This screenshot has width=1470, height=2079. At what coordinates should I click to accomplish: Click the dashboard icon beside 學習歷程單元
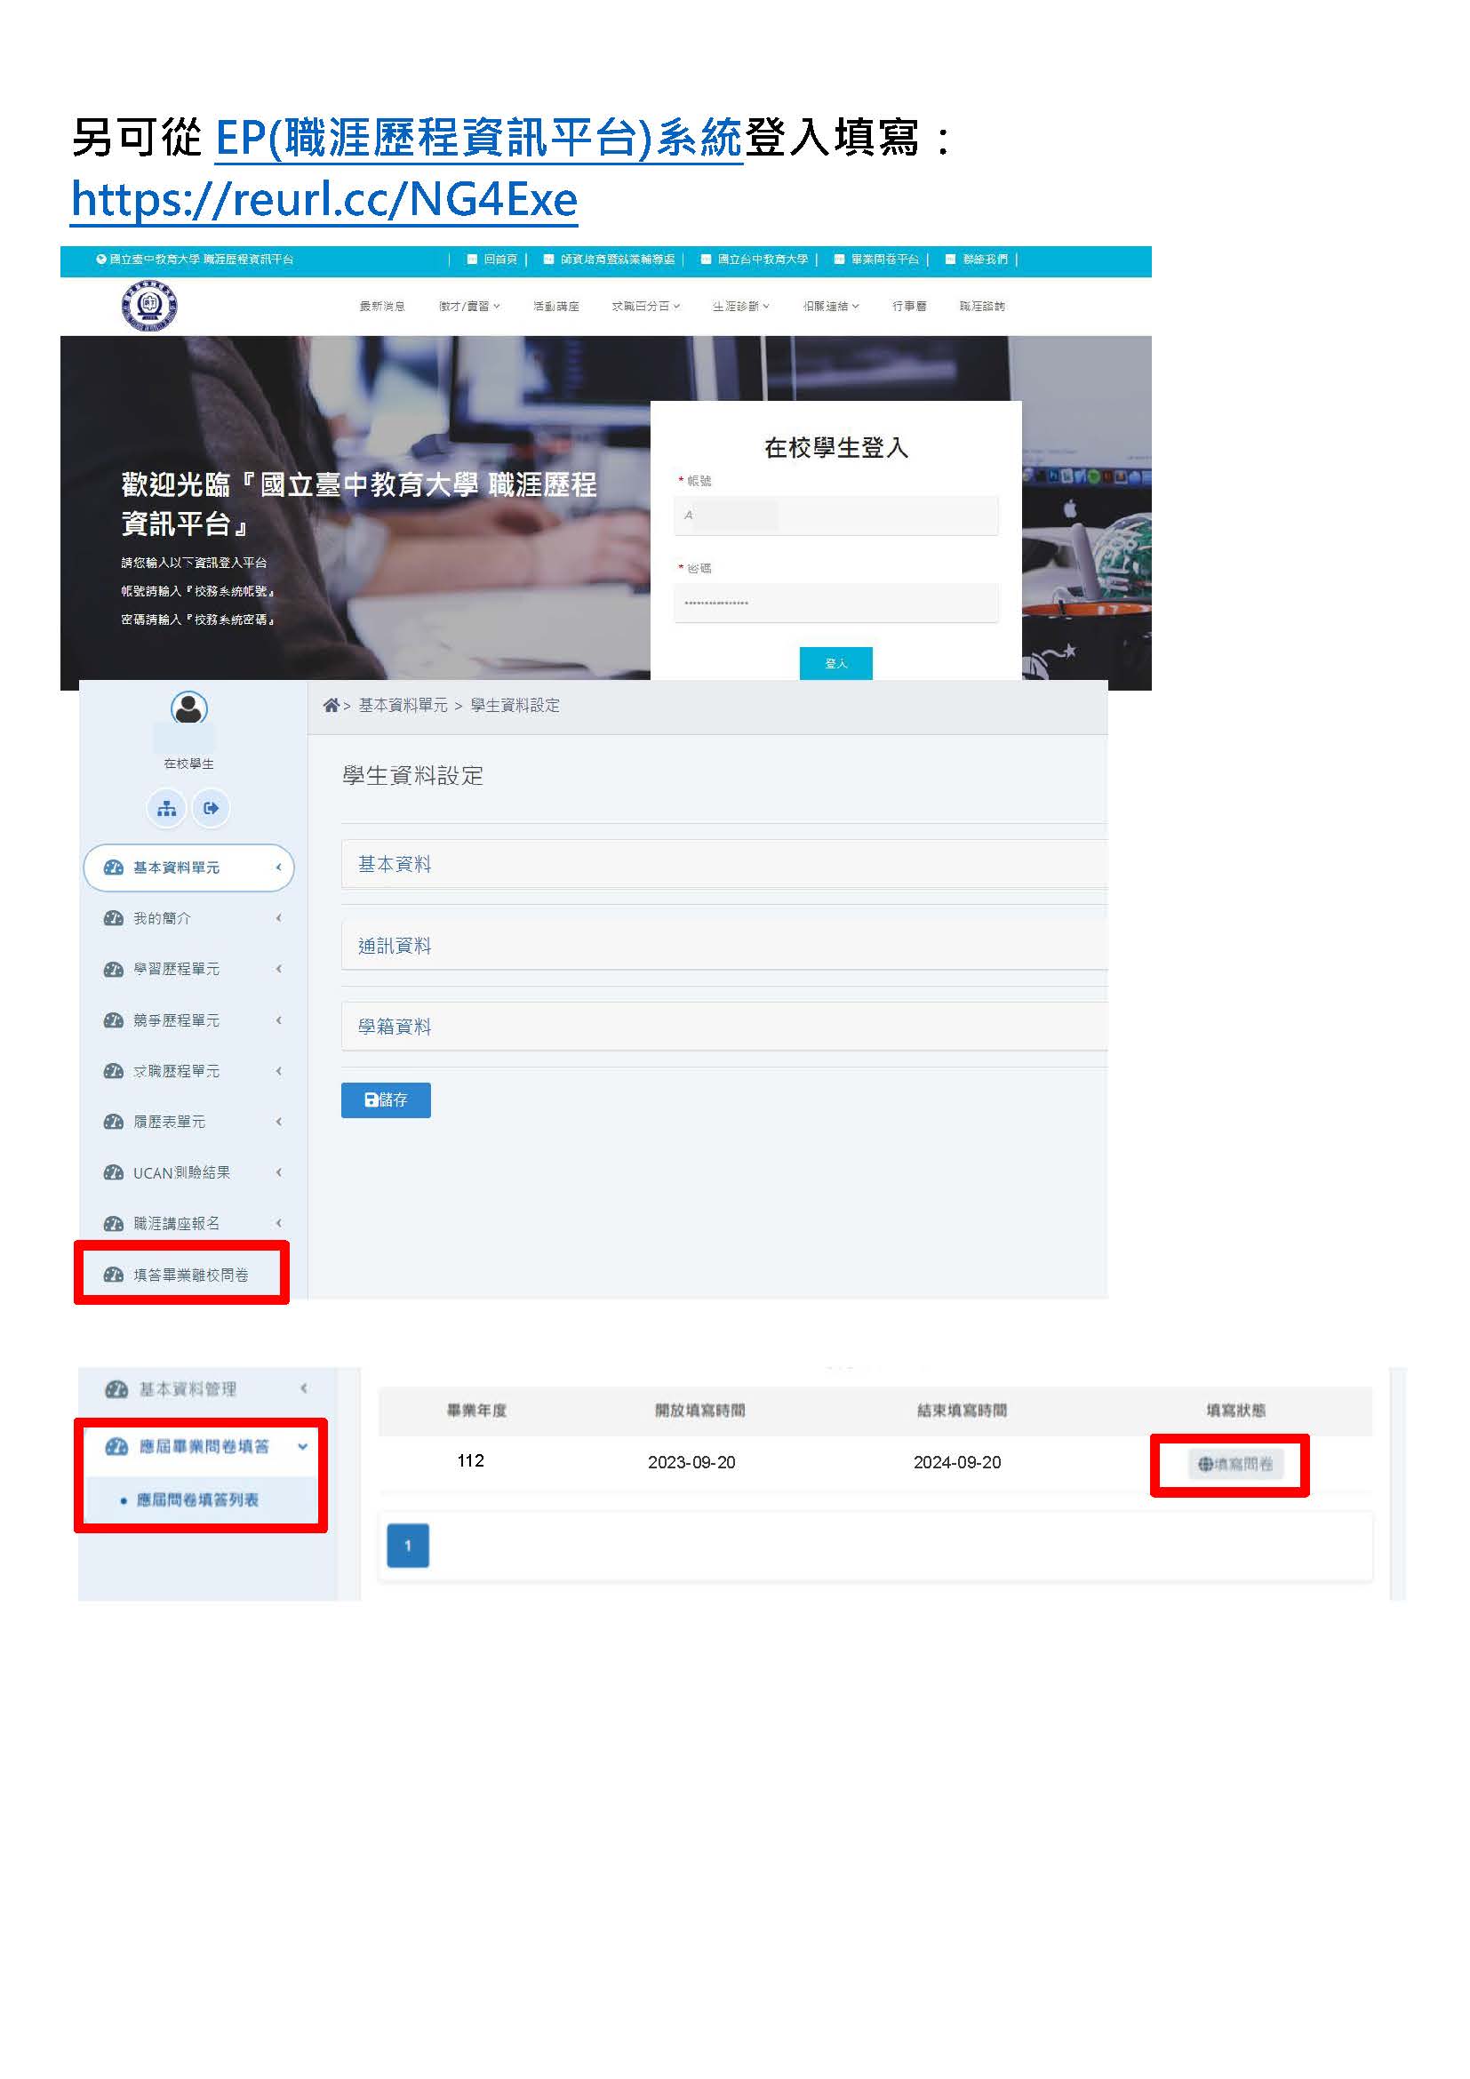113,969
